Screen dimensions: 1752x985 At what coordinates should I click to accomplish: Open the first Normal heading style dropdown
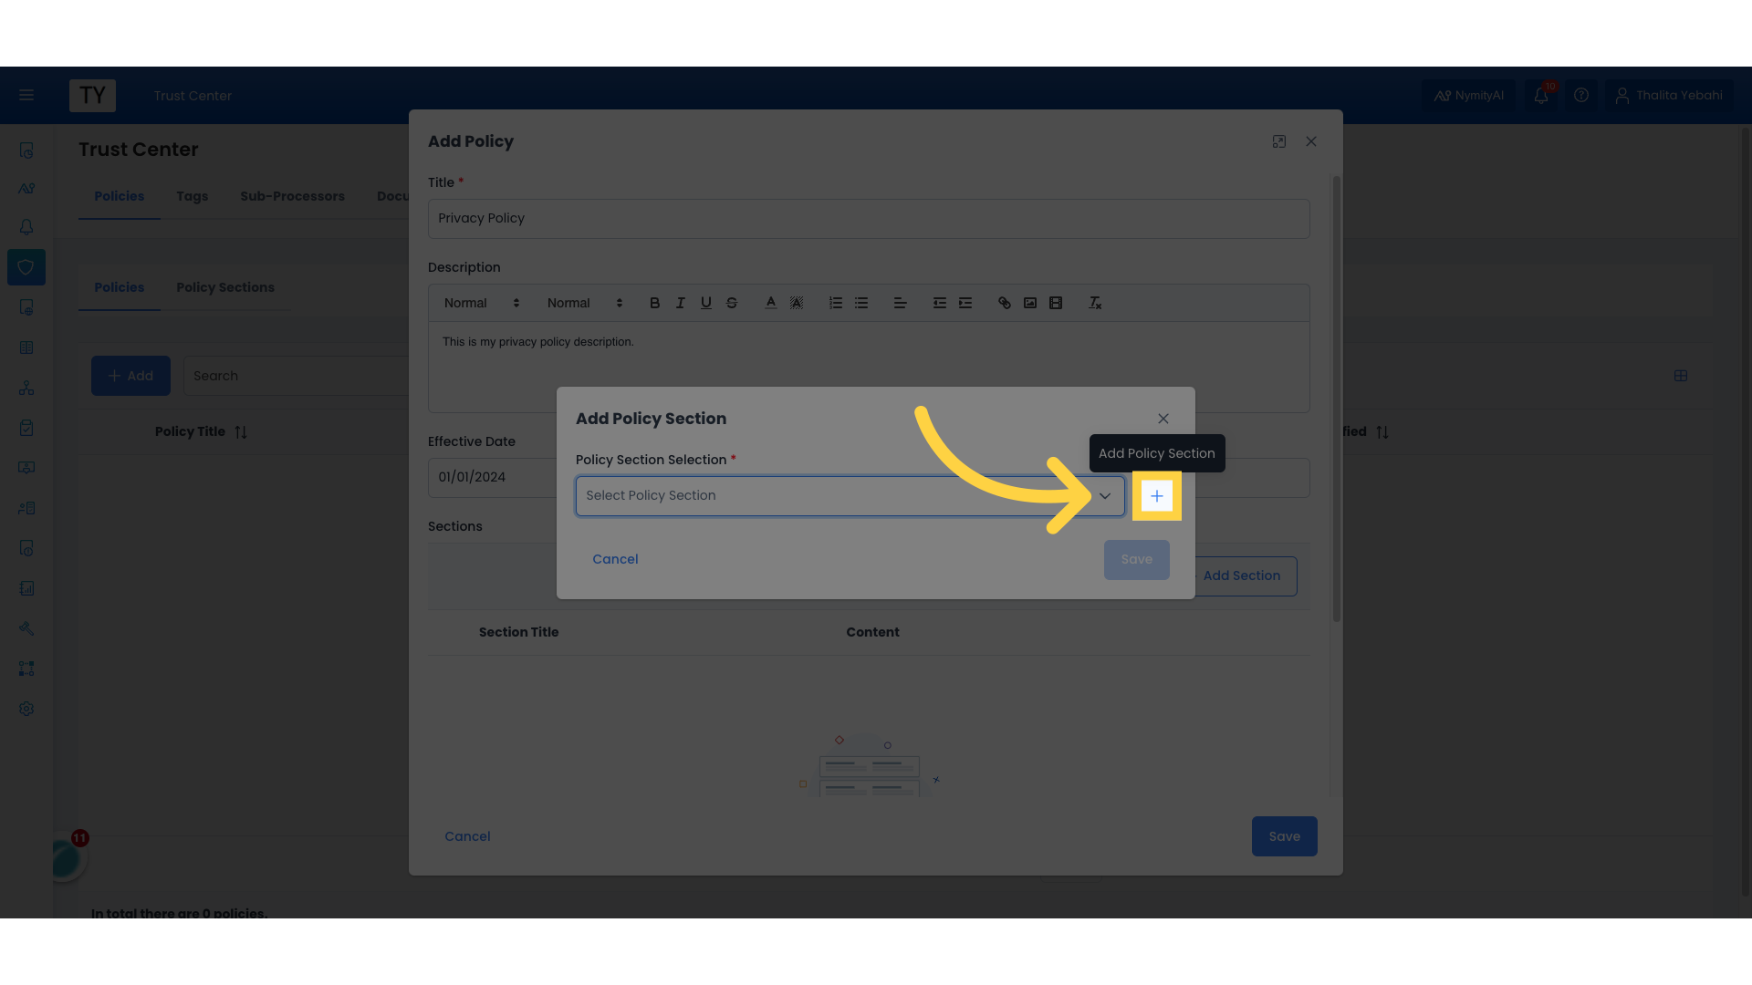(x=482, y=303)
